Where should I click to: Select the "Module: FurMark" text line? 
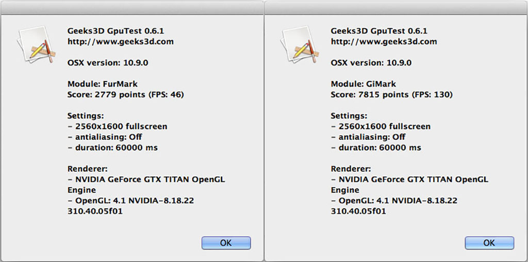coord(103,84)
